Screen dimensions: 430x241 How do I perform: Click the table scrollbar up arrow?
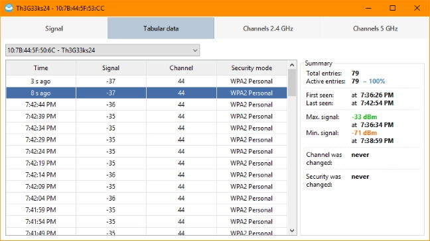[x=292, y=65]
